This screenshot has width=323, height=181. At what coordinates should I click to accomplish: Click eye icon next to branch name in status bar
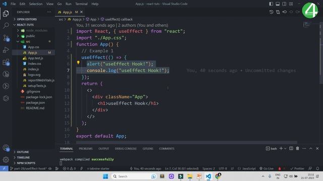click(50, 168)
